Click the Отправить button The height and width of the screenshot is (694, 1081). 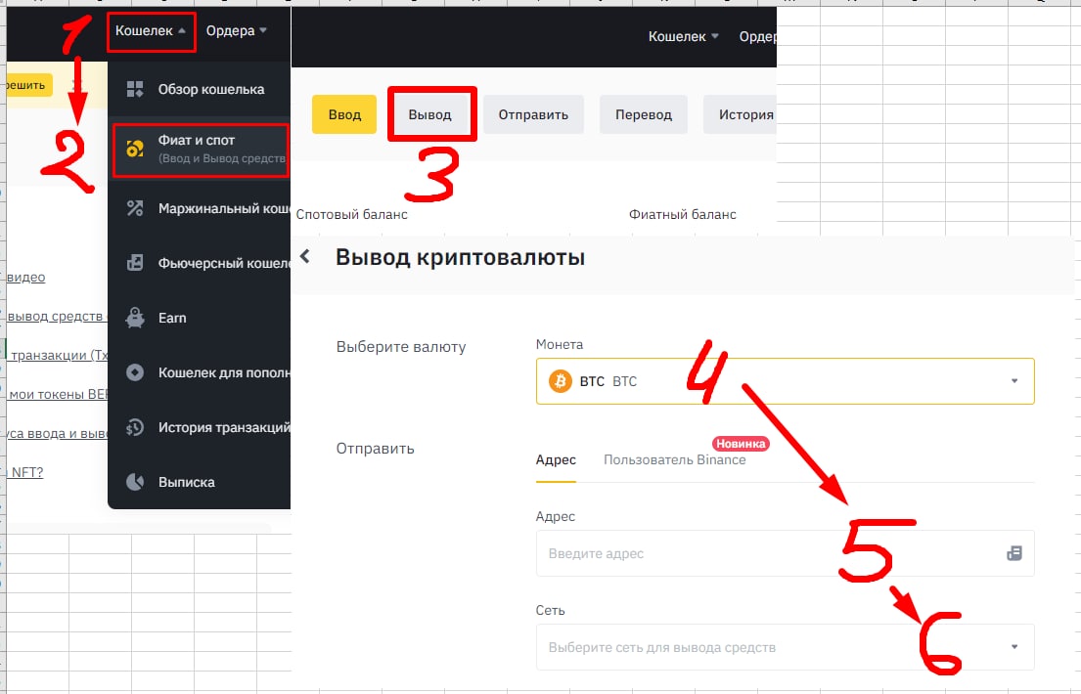tap(533, 114)
